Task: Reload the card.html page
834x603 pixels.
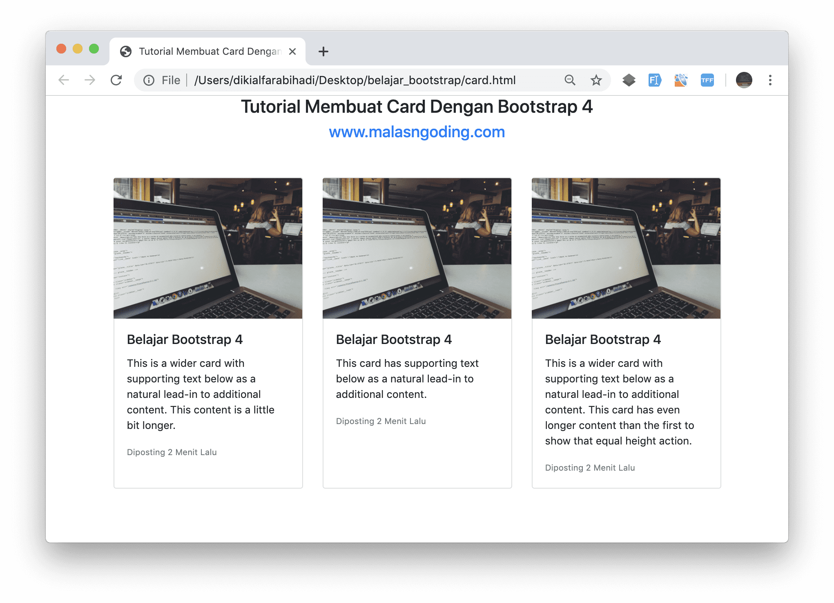Action: pyautogui.click(x=116, y=80)
